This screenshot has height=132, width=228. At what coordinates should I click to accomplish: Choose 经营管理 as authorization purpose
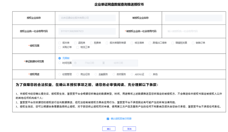click(60, 74)
